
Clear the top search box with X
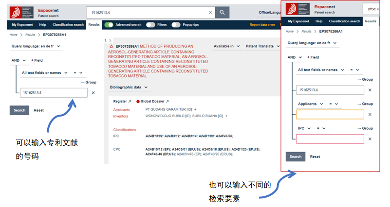click(x=210, y=13)
